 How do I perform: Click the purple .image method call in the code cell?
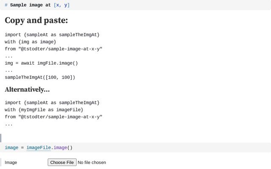[x=60, y=147]
